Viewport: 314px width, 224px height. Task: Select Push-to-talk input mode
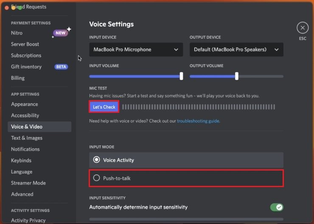pos(186,178)
